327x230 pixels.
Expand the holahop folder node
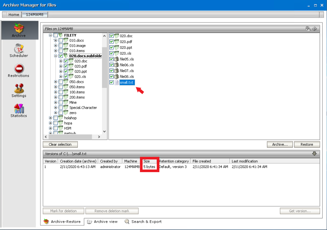(50, 118)
